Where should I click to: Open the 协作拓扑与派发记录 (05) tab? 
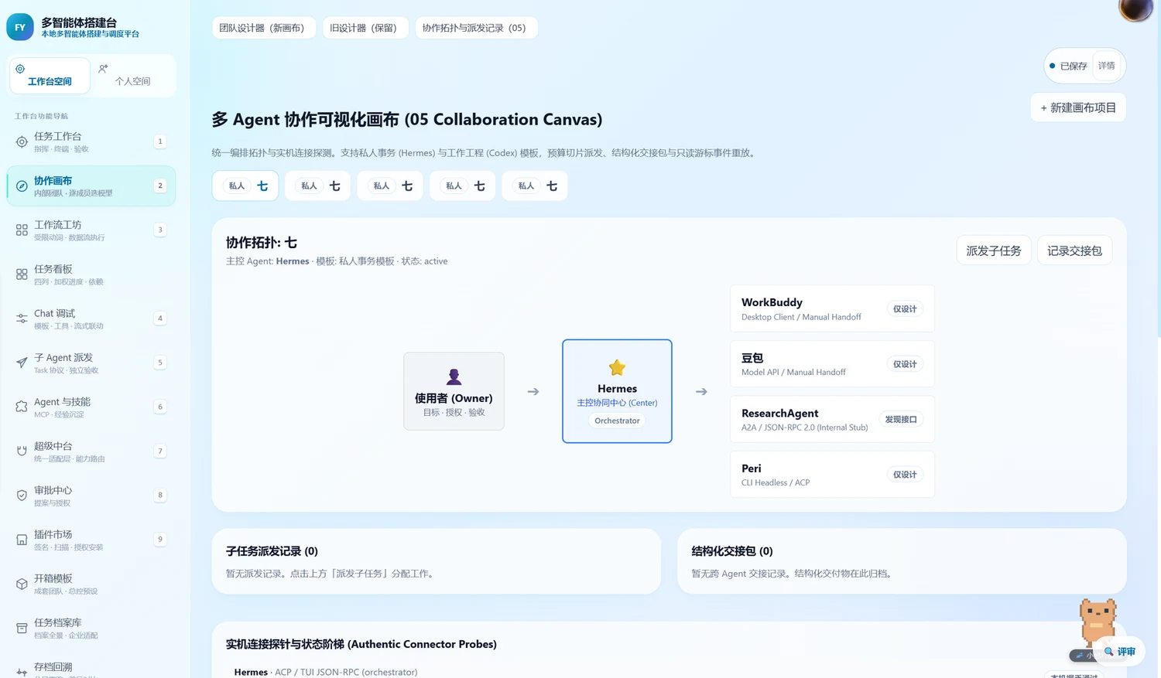pos(476,28)
